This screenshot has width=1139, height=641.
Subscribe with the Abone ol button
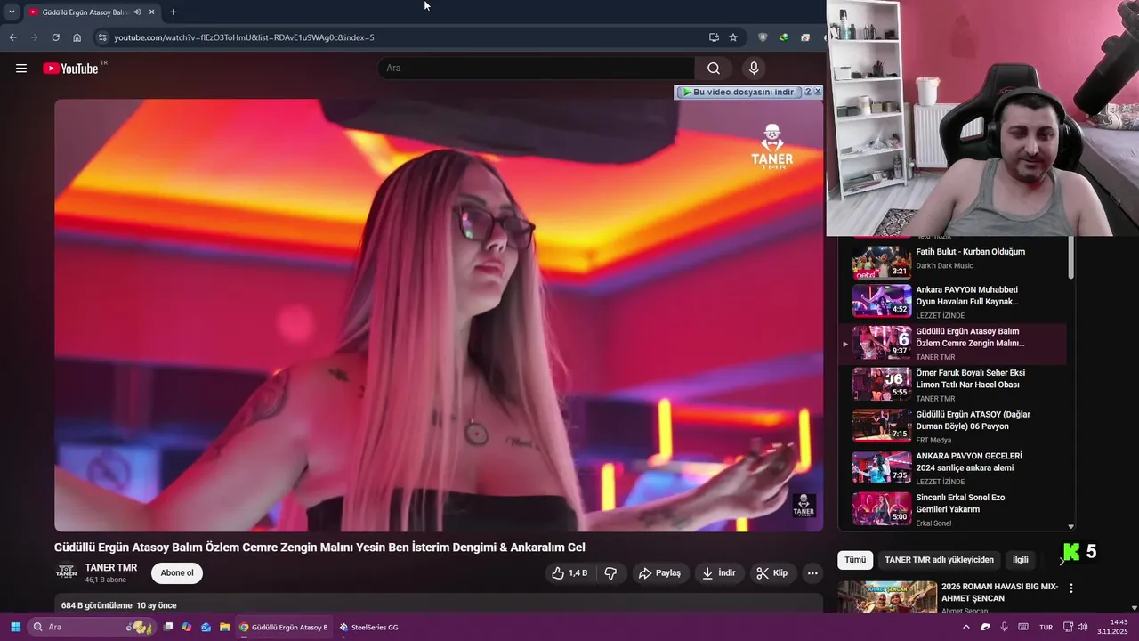[x=177, y=573]
